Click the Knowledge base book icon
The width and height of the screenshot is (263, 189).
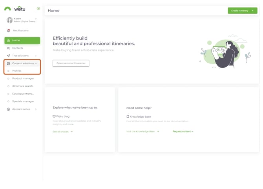(128, 116)
